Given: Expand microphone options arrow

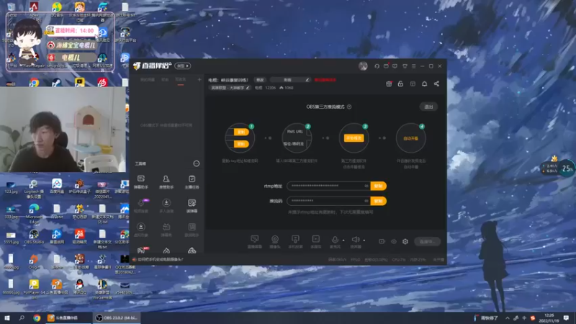Looking at the screenshot, I should pos(343,240).
